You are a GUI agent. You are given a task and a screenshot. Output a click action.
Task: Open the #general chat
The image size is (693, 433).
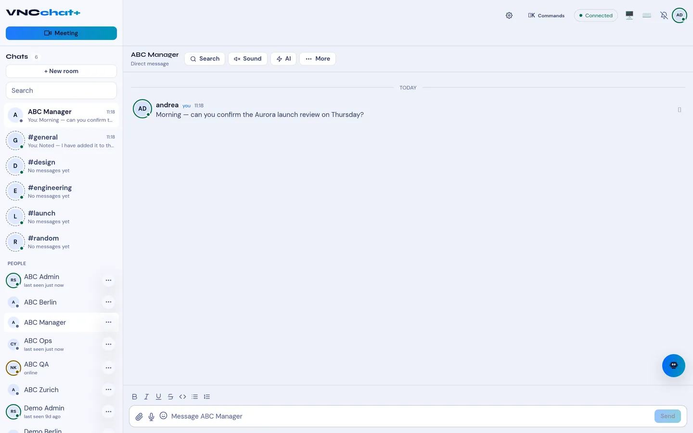click(x=61, y=140)
